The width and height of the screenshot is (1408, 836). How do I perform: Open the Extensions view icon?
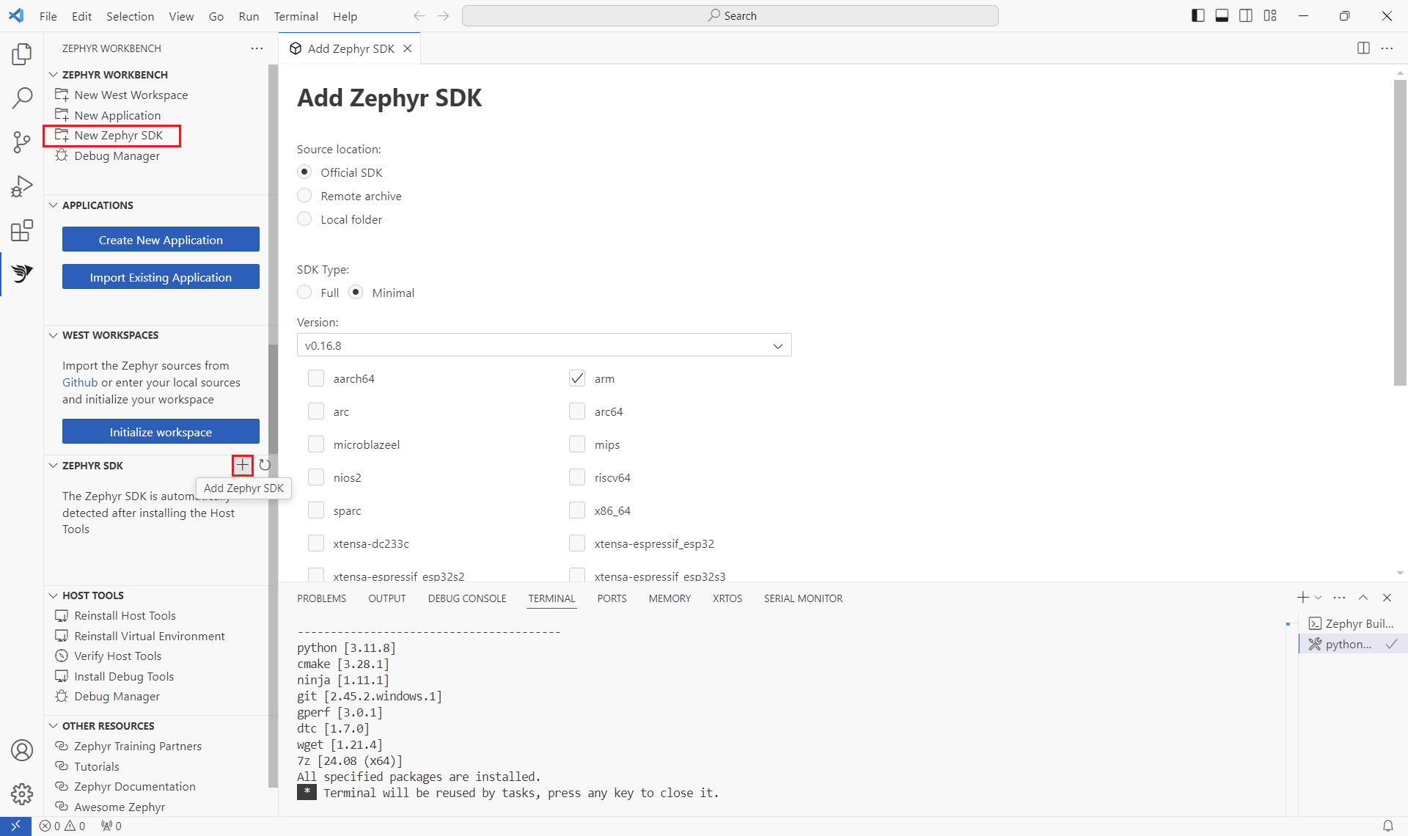22,230
